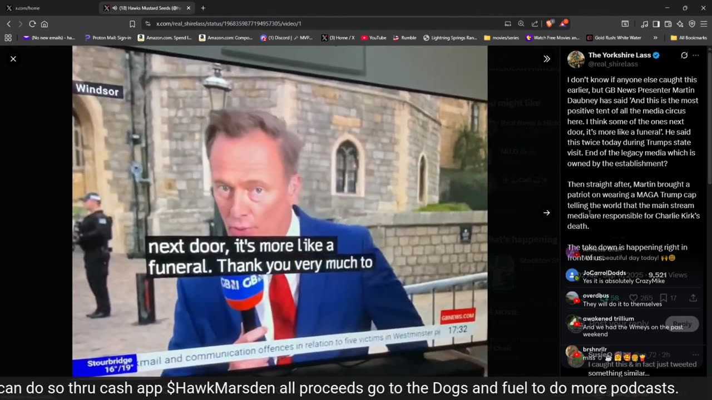Screen dimensions: 712x400
Task: Open Brave Wallet icon
Action: (x=668, y=24)
